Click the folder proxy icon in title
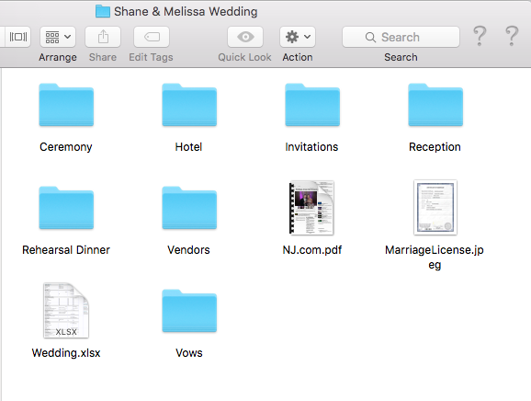 point(103,11)
